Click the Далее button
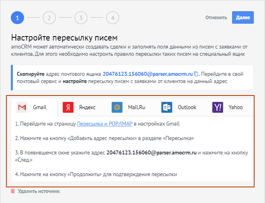This screenshot has width=265, height=203. click(243, 17)
